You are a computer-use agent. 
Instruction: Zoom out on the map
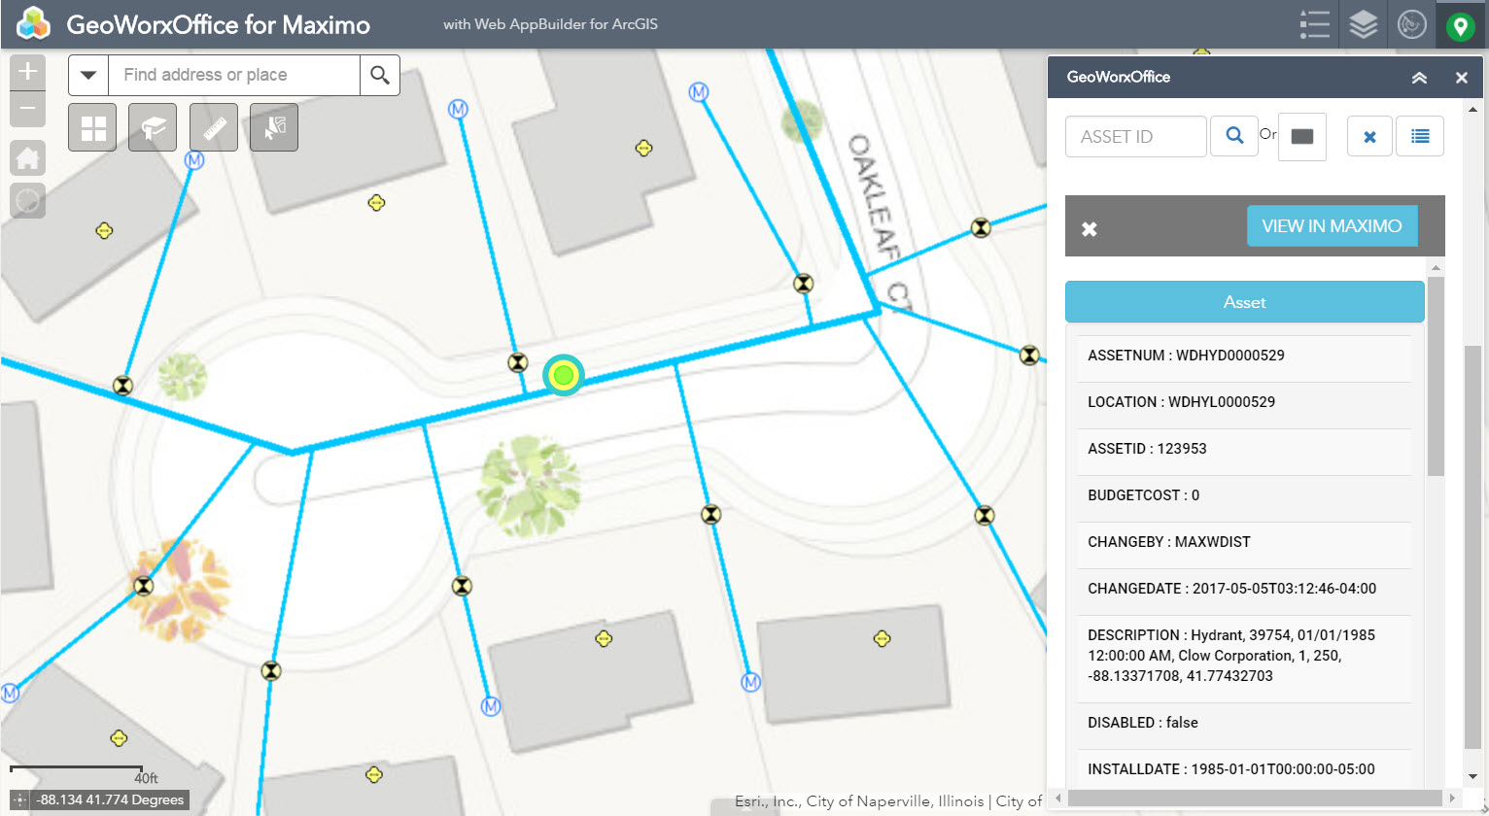point(27,108)
